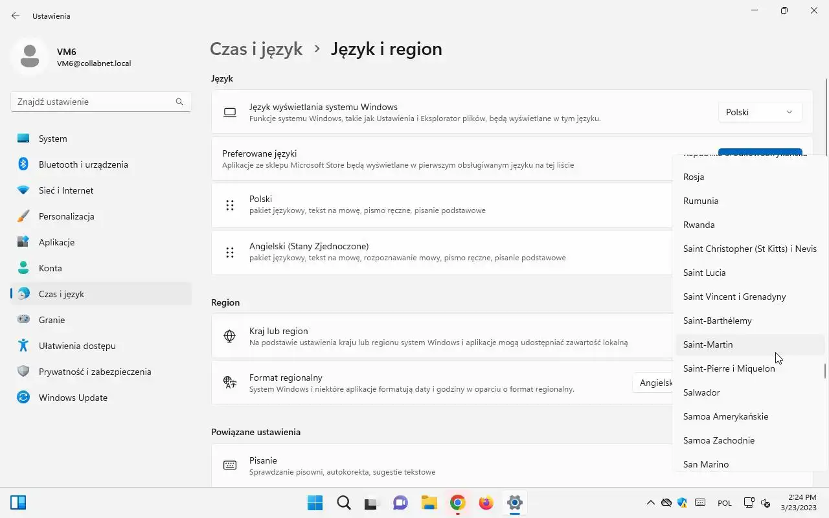Choose Rwanda from country list

pos(750,225)
